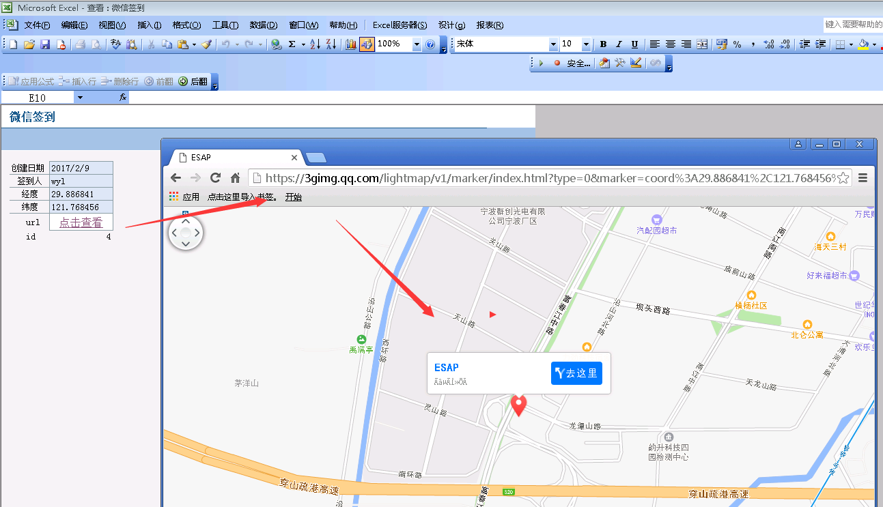Open the Visual Basic Editor icon
883x507 pixels.
pyautogui.click(x=604, y=63)
